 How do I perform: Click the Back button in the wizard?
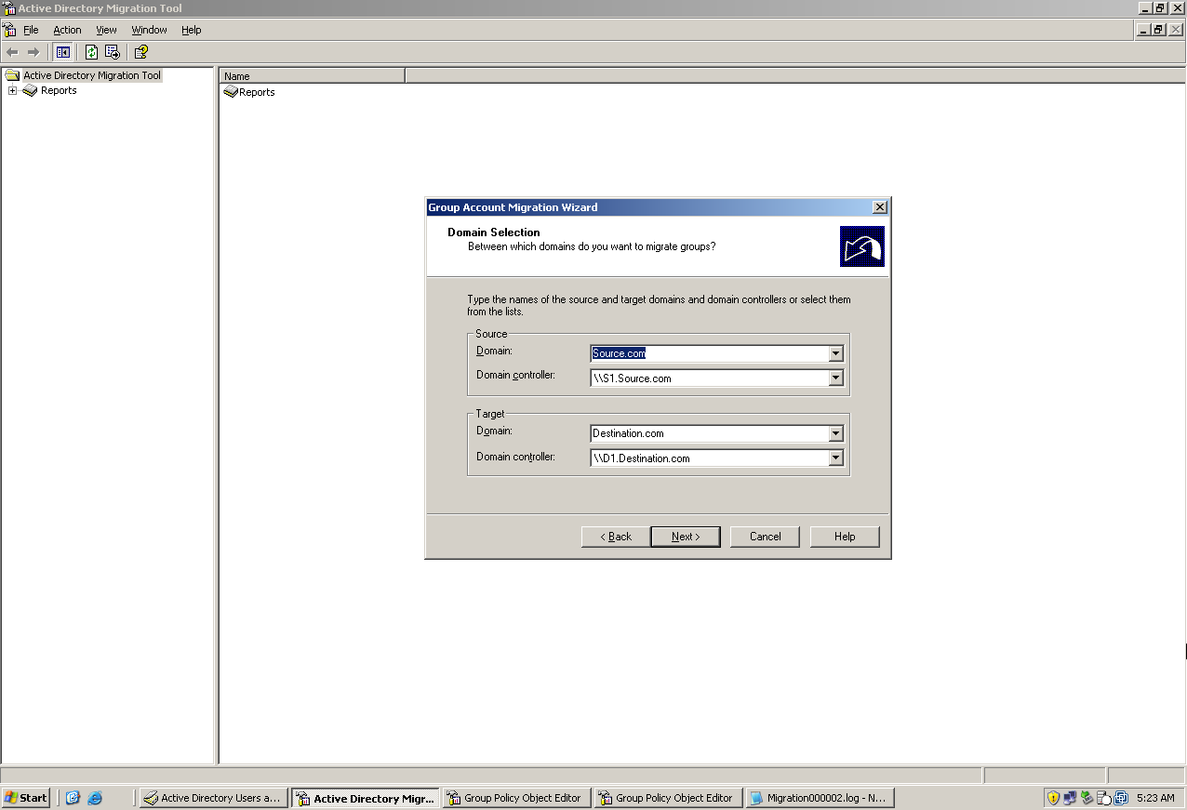[616, 537]
